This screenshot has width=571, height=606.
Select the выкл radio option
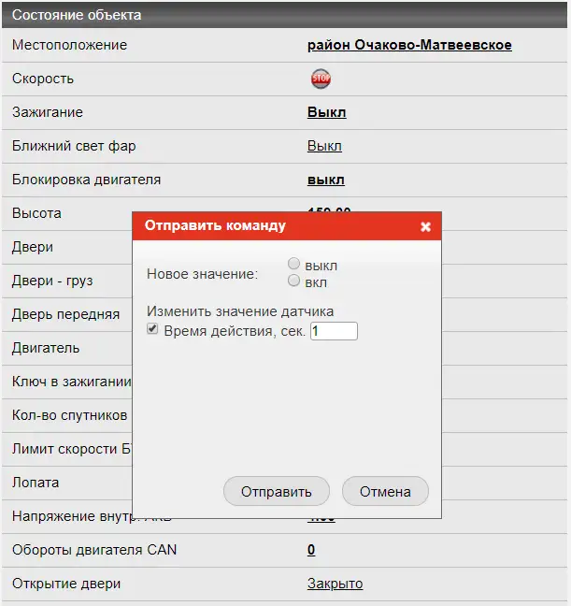(x=294, y=265)
